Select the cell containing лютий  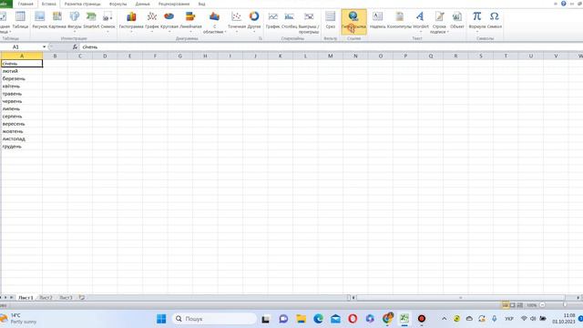22,71
